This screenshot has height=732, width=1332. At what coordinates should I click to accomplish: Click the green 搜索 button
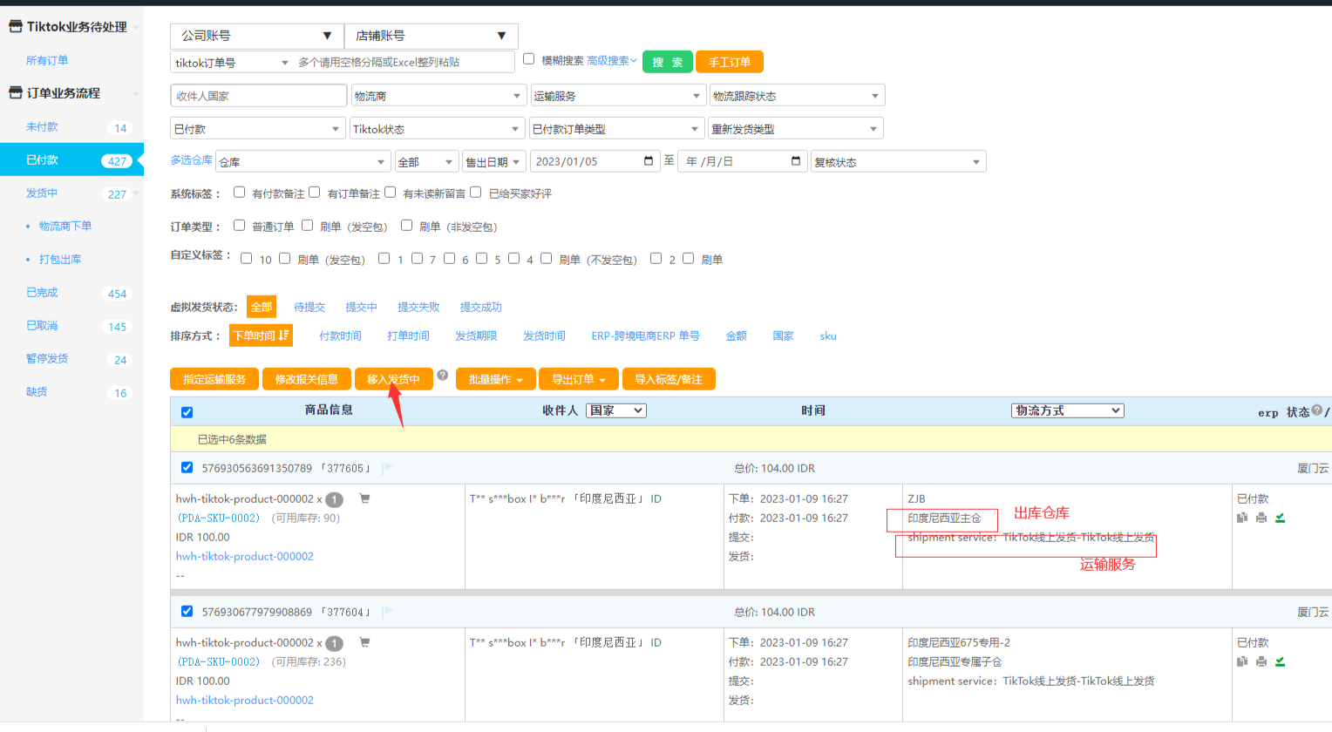[668, 62]
